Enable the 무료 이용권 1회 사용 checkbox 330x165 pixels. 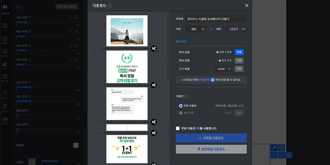[178, 128]
